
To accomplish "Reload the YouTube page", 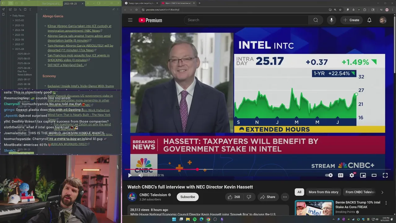I will (x=136, y=10).
